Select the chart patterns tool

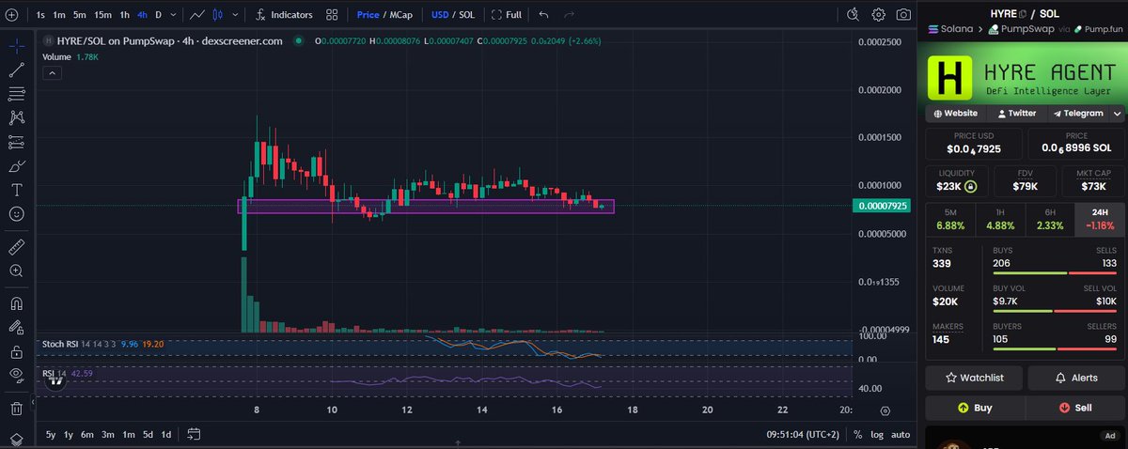[x=16, y=117]
